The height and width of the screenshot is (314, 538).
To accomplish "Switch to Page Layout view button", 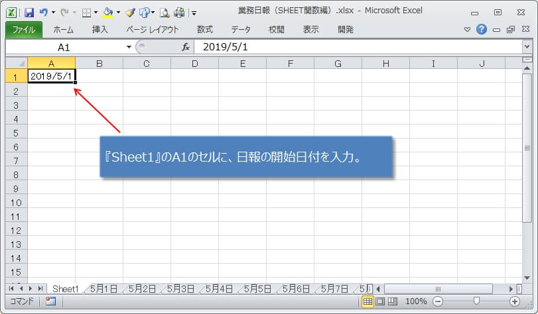I will [x=379, y=301].
